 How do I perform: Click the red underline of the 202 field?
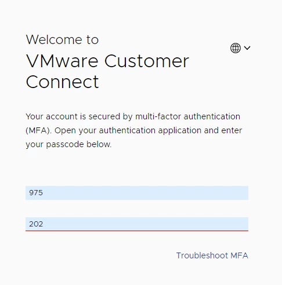tap(137, 231)
